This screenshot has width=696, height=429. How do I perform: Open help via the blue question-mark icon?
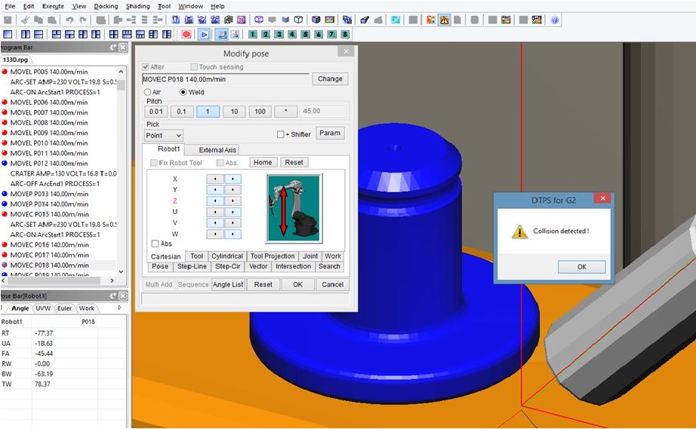point(555,20)
